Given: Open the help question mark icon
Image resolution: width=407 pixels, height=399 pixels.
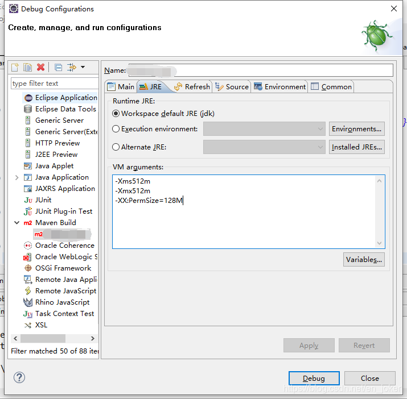Looking at the screenshot, I should point(19,377).
